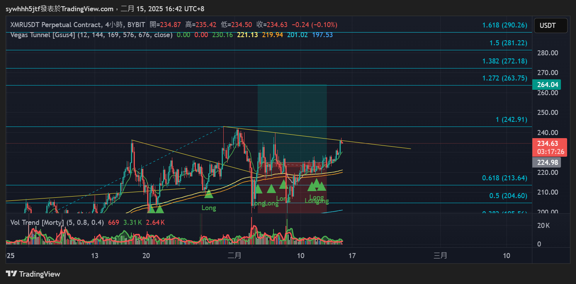Click the −0.24 (−0.10%) change value
The image size is (576, 284).
point(314,25)
